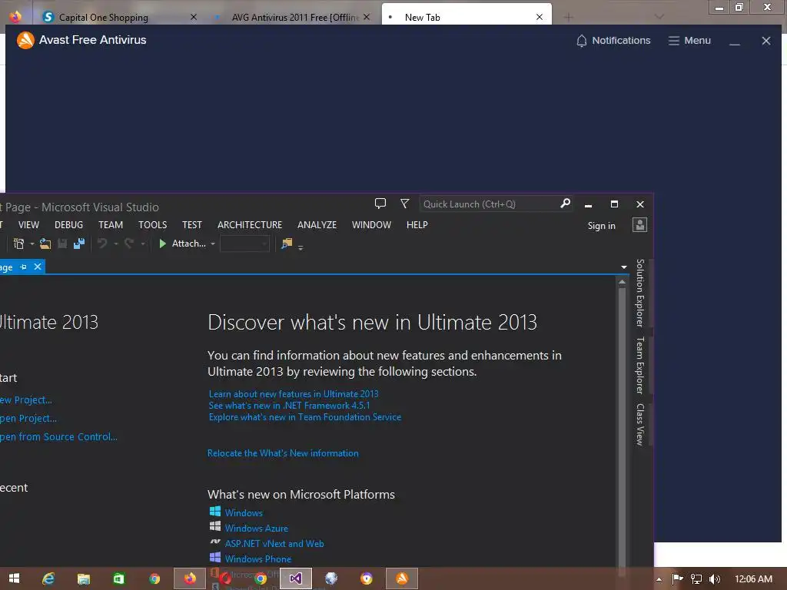The height and width of the screenshot is (590, 787).
Task: Click the Windows Phone logo icon
Action: pyautogui.click(x=215, y=557)
